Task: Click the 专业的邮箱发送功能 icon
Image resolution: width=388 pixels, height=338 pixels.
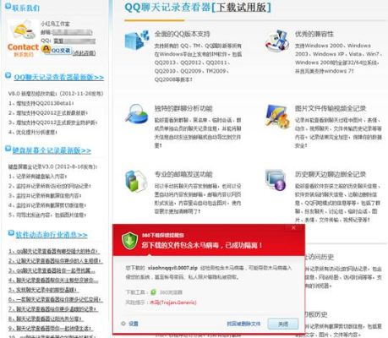Action: click(136, 181)
